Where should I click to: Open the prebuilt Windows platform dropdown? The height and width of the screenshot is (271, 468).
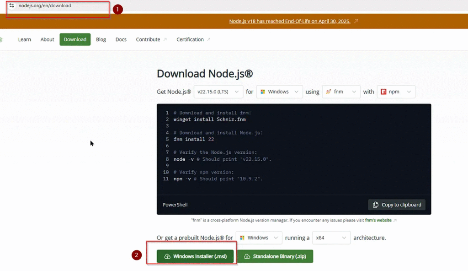click(259, 238)
